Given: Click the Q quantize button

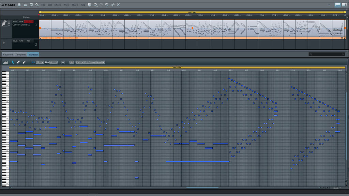Looking at the screenshot, I should [63, 62].
